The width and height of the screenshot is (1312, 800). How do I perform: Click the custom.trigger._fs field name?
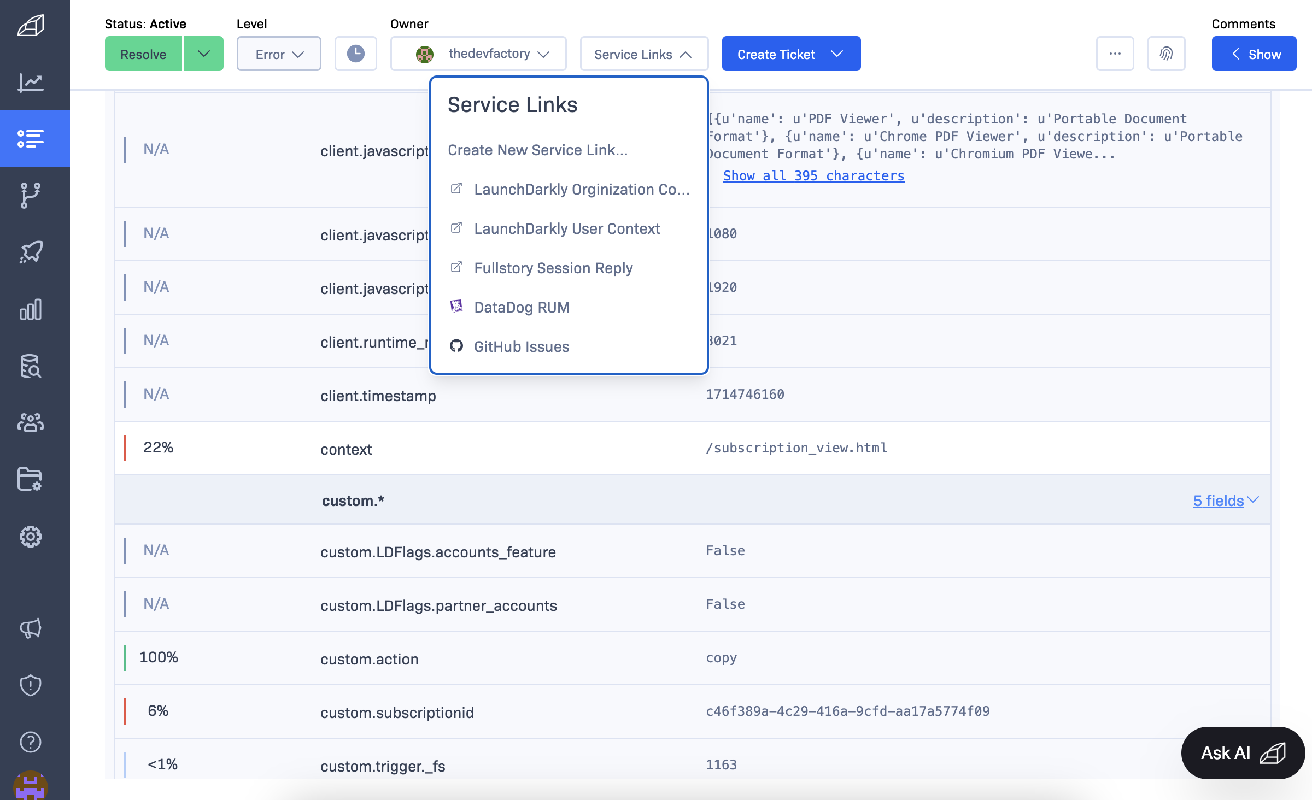[383, 766]
